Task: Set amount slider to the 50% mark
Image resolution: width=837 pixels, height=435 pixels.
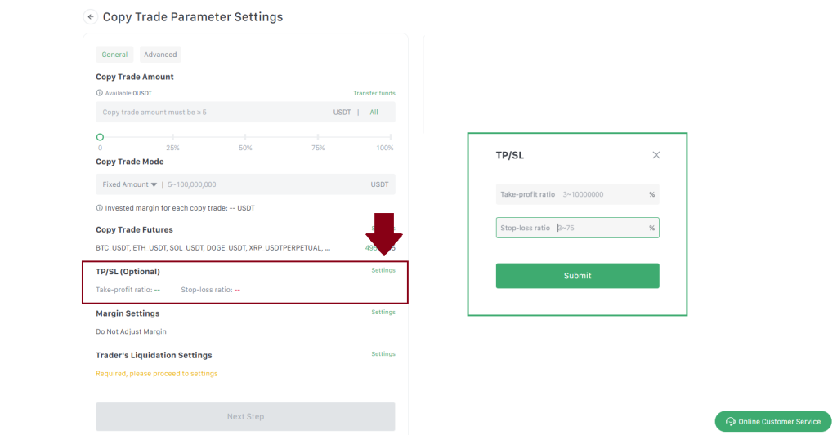Action: (x=245, y=137)
